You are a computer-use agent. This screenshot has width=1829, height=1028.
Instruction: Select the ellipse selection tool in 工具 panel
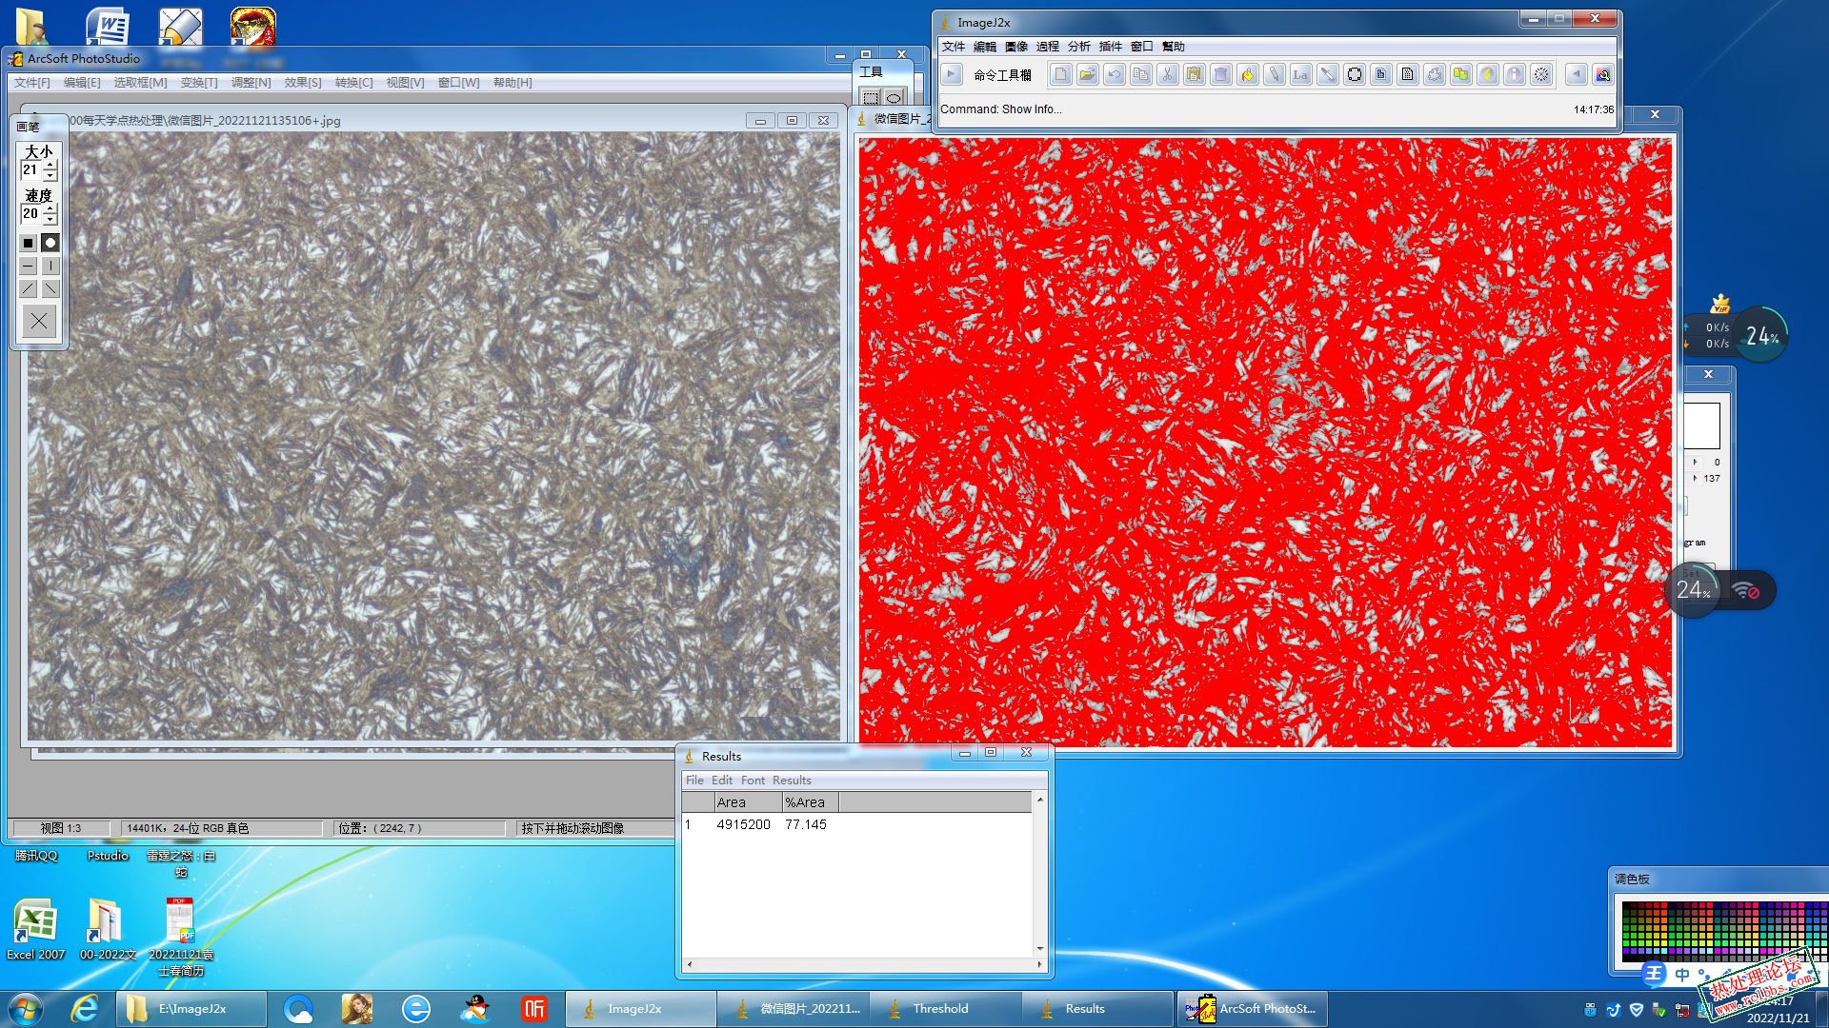[894, 98]
